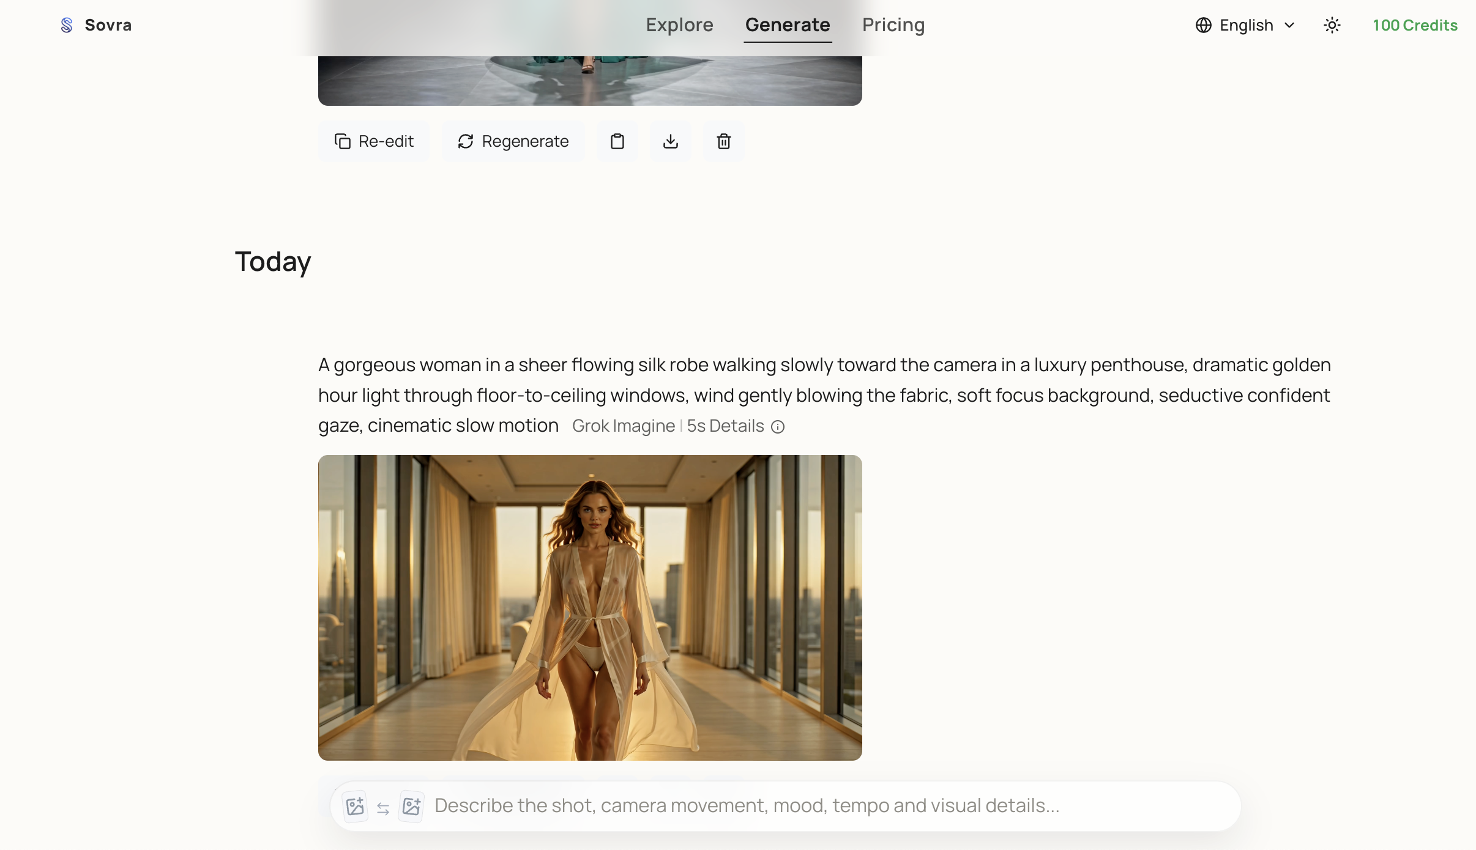Add an end frame image in the prompt bar
1476x850 pixels.
411,805
